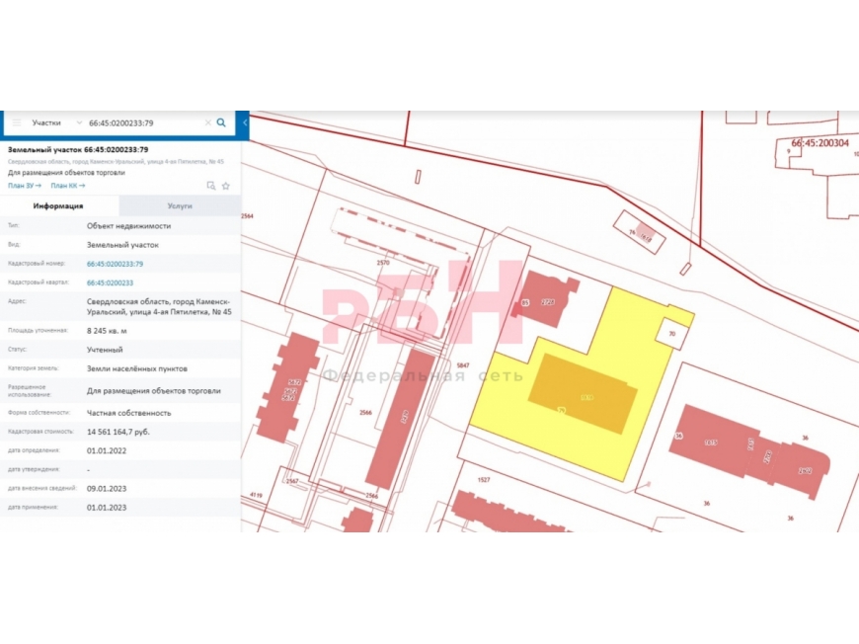The width and height of the screenshot is (859, 644).
Task: Add parcel to favorites with star icon
Action: [226, 186]
